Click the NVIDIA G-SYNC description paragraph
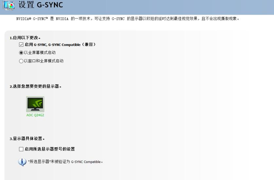The width and height of the screenshot is (274, 180). 128,19
